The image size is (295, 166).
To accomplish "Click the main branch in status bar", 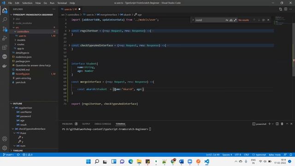I will coord(8,154).
